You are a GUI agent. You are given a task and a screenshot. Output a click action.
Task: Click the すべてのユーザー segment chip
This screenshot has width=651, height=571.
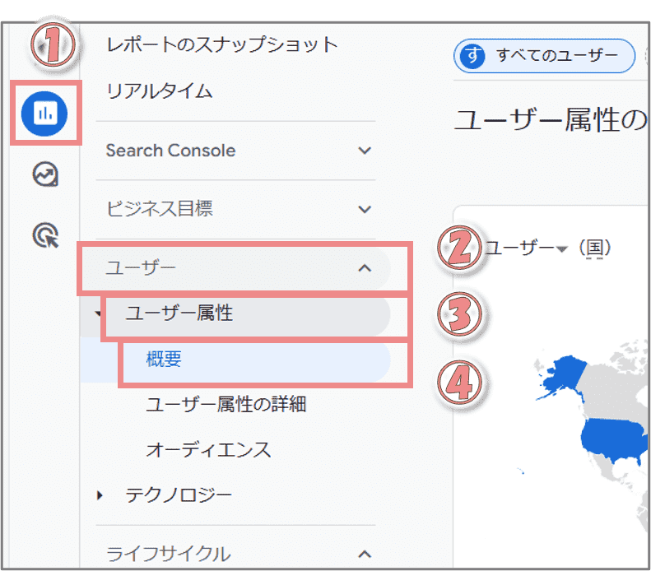click(x=545, y=57)
